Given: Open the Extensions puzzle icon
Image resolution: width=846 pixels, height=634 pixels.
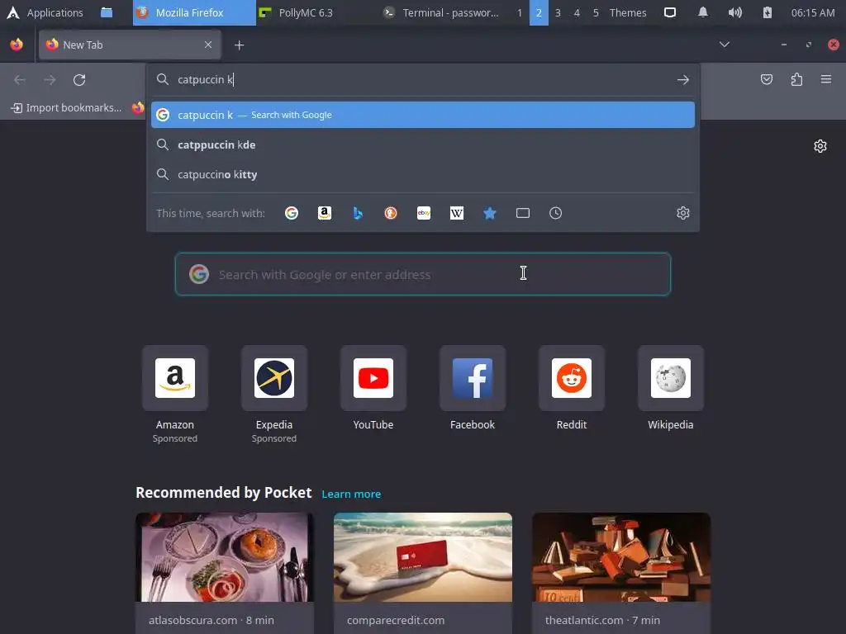Looking at the screenshot, I should click(796, 80).
